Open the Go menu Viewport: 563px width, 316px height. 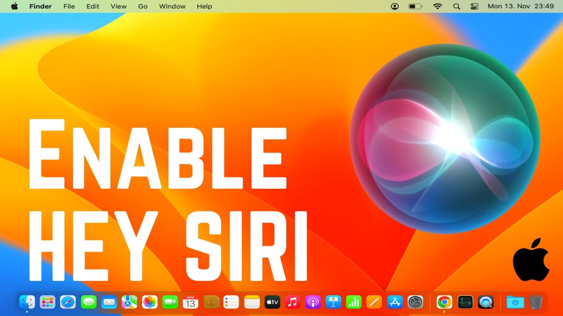143,6
